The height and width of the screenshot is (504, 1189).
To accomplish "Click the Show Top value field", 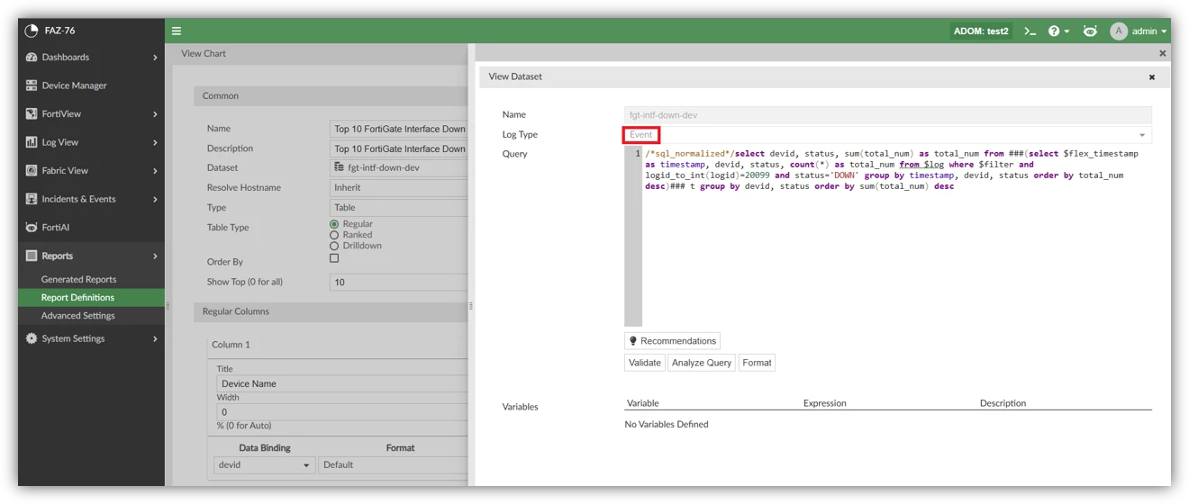I will point(400,282).
